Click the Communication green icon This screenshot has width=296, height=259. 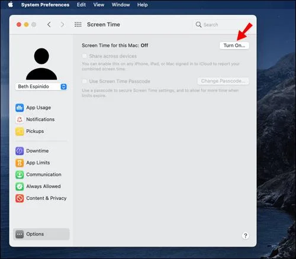[x=20, y=174]
